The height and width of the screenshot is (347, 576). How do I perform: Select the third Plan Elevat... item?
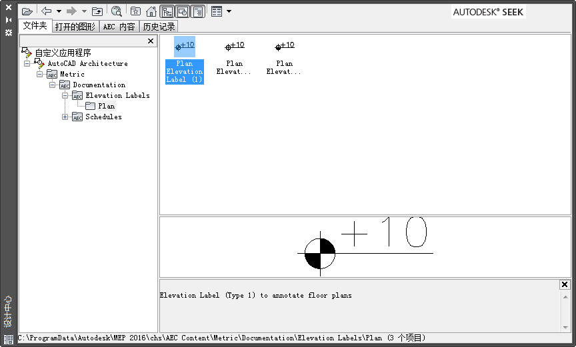[x=284, y=57]
